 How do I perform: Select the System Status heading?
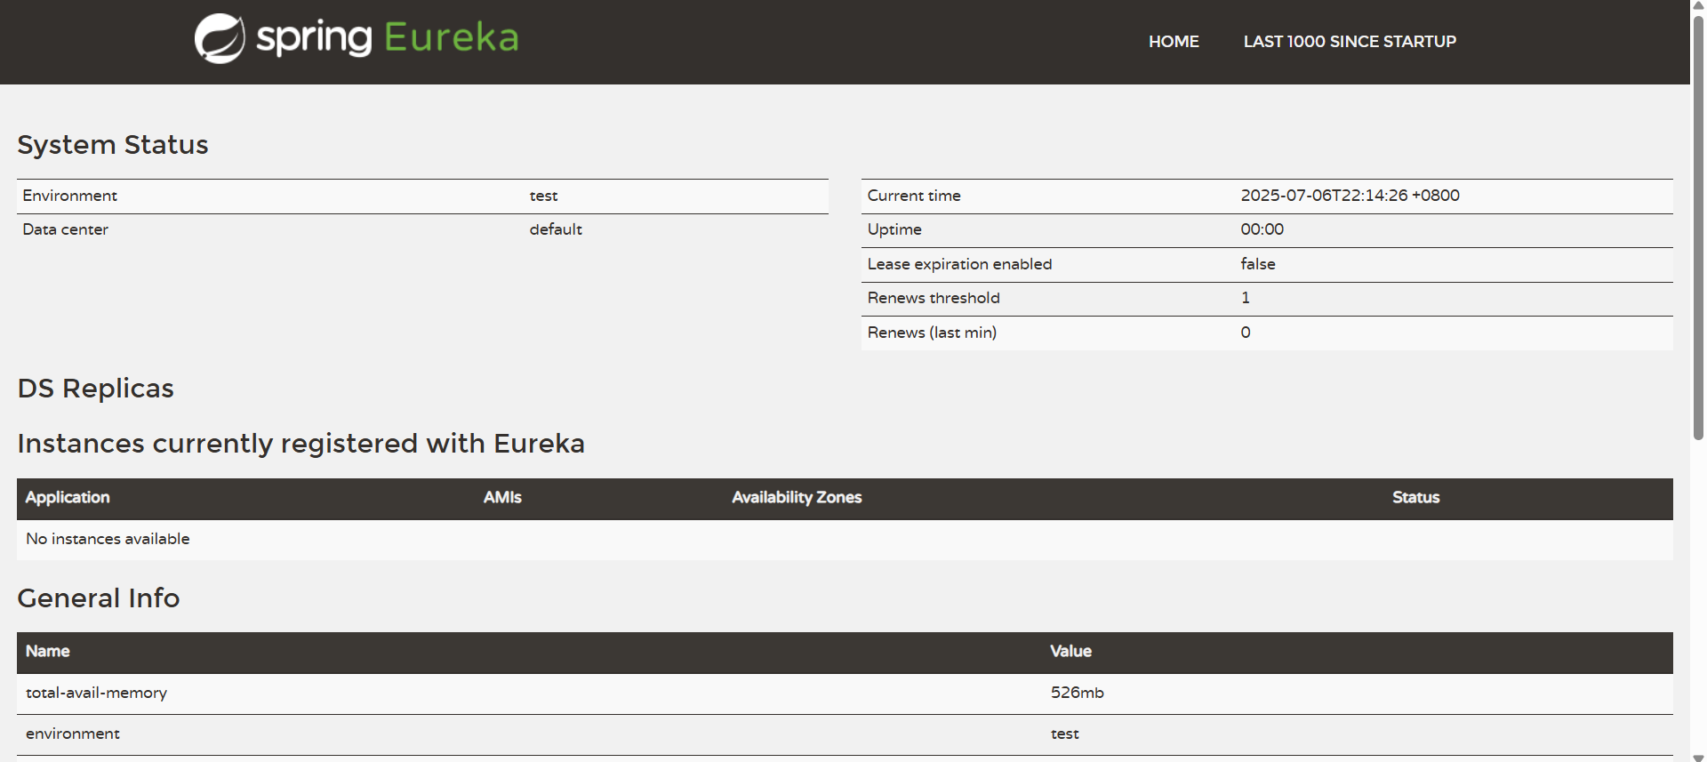point(113,145)
